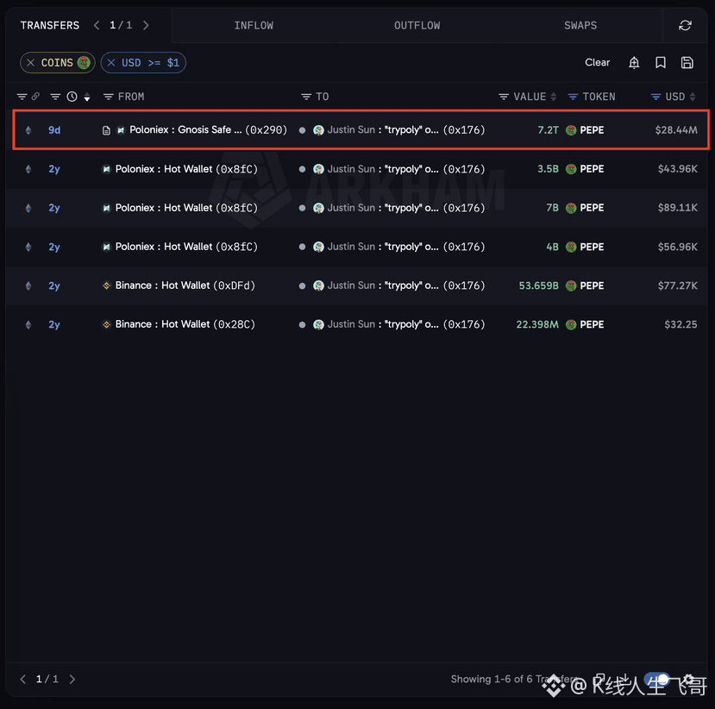Image resolution: width=715 pixels, height=709 pixels.
Task: Click the Ethereum icon in 3.5B row
Action: 28,169
